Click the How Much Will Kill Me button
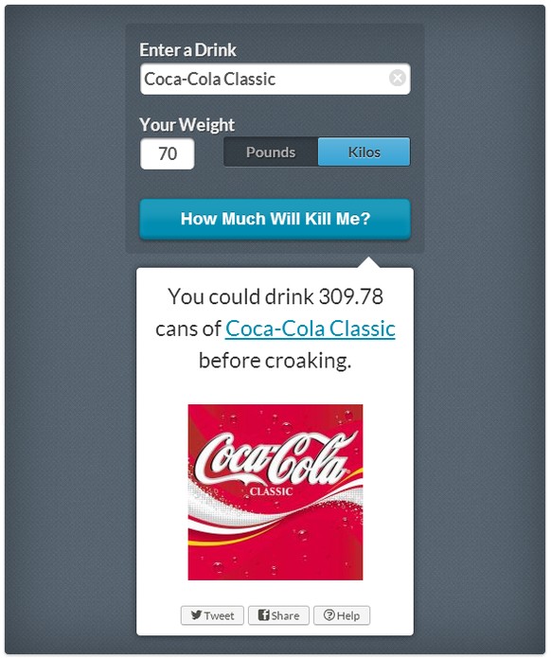Image resolution: width=551 pixels, height=658 pixels. pyautogui.click(x=275, y=219)
